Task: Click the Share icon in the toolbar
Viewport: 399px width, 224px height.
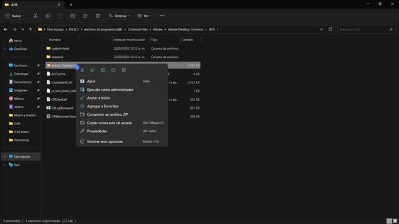Action: (x=85, y=16)
